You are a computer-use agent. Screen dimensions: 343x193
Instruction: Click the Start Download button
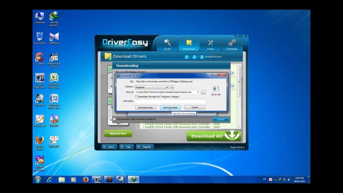click(x=170, y=107)
